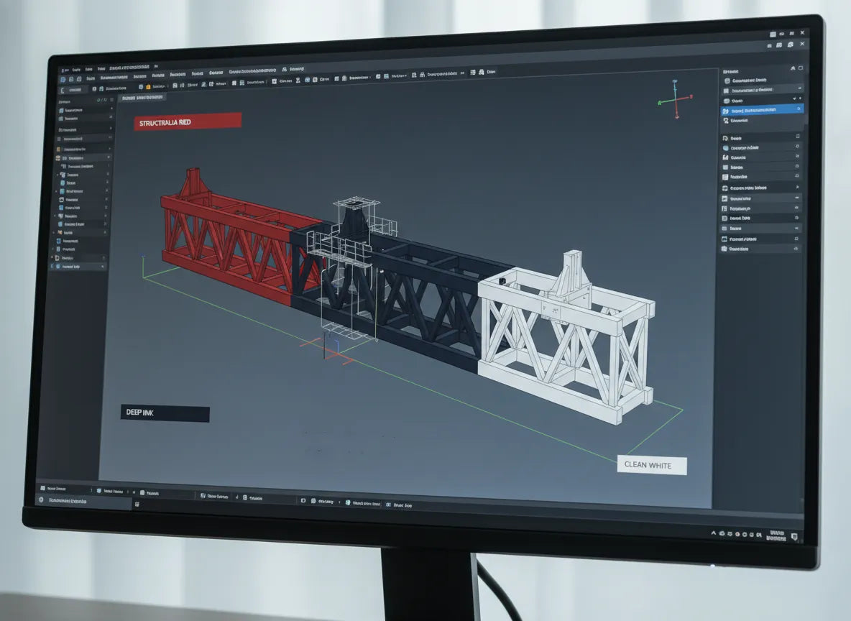Image resolution: width=851 pixels, height=621 pixels.
Task: Click the square icon in the right panel header
Action: (801, 68)
